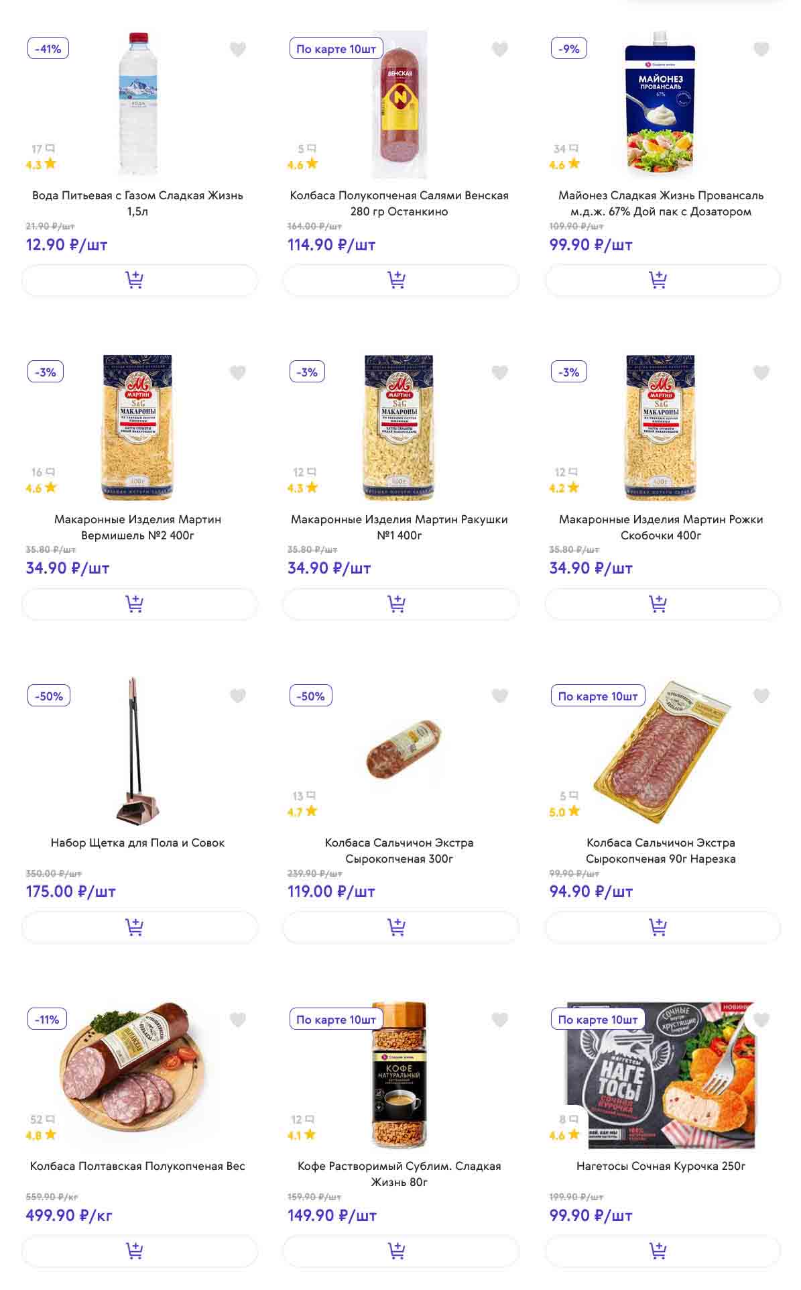Click the floor brush and dustpan image
Image resolution: width=801 pixels, height=1290 pixels.
[137, 751]
